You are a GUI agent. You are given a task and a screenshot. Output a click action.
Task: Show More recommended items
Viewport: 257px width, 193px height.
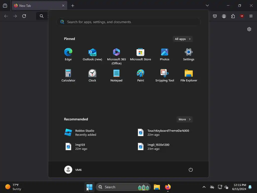[184, 119]
